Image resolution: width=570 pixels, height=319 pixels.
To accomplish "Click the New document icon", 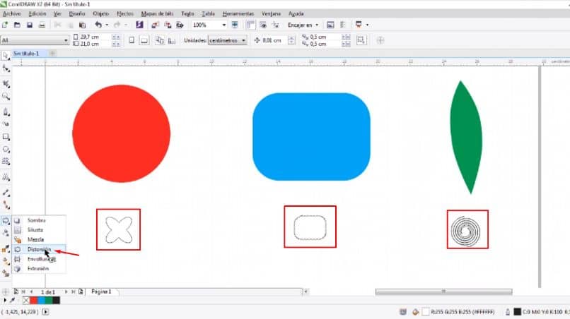I will pos(5,25).
